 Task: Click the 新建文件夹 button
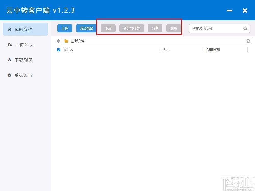click(x=132, y=29)
